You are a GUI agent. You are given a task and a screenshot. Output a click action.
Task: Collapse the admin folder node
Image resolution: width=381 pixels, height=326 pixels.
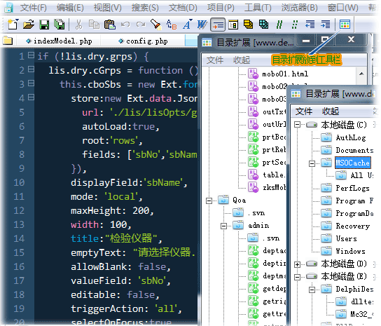223,226
